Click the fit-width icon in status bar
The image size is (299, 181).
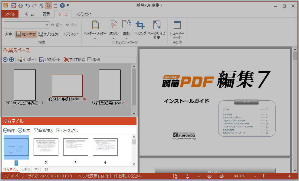tap(198, 176)
